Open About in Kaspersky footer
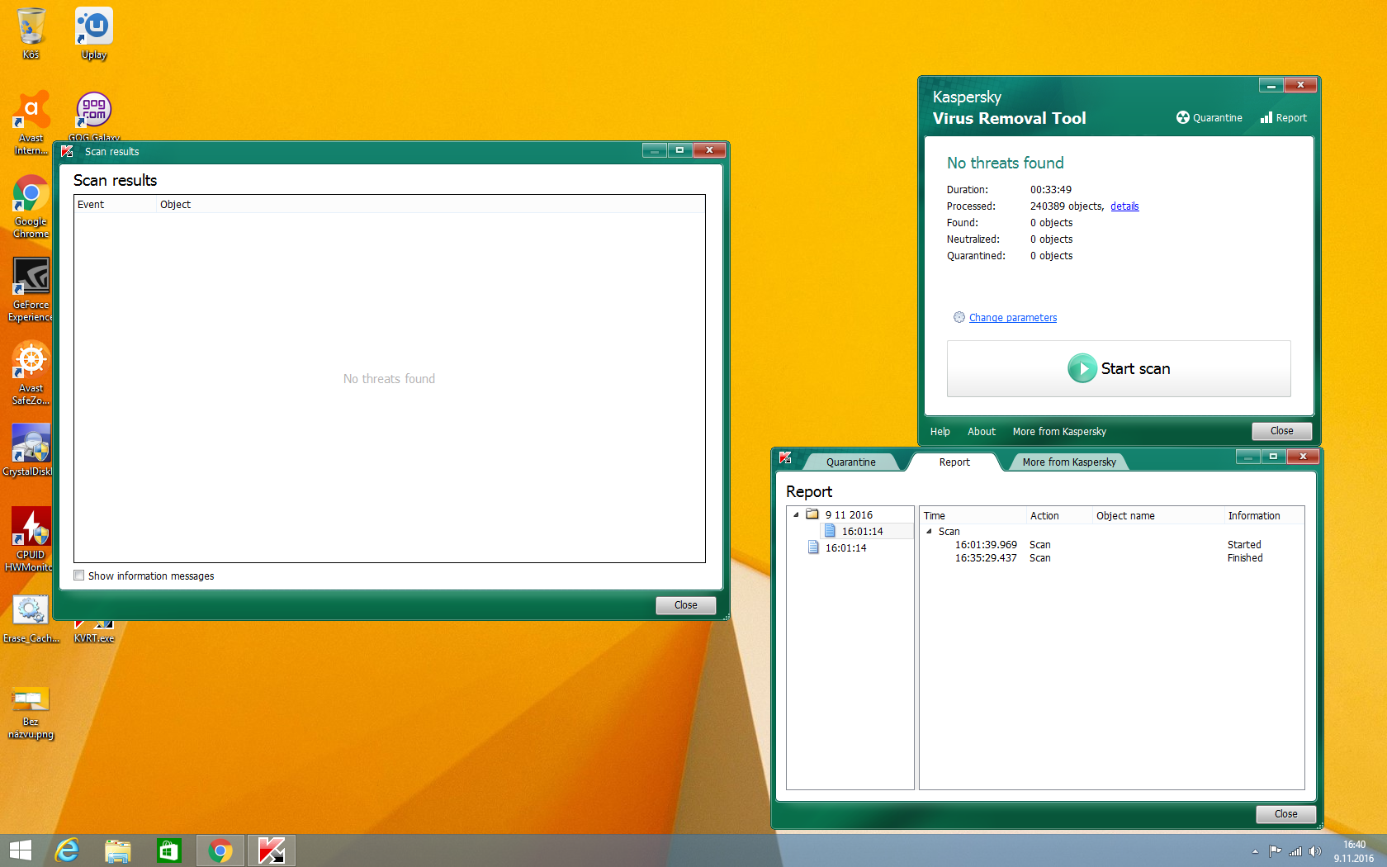Image resolution: width=1387 pixels, height=867 pixels. (x=982, y=431)
